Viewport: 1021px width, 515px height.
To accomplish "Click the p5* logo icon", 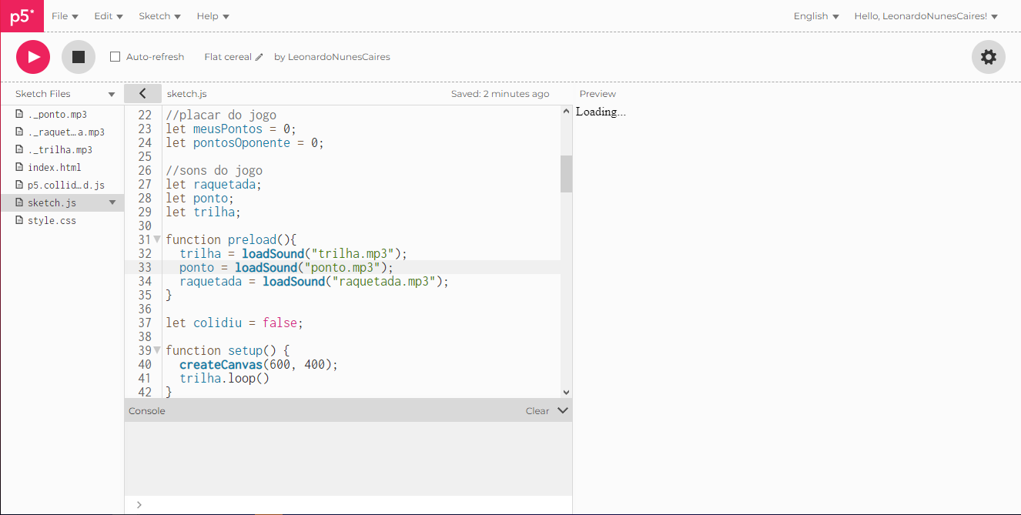I will 22,16.
